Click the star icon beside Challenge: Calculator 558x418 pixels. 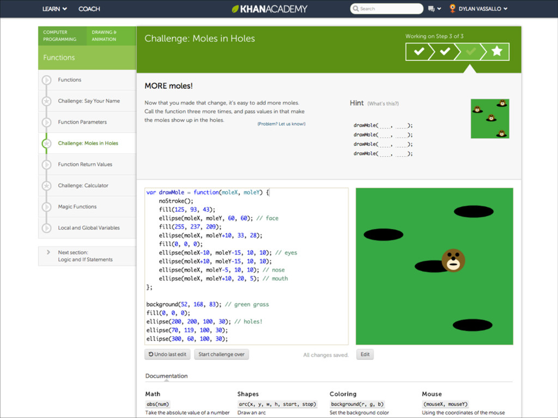46,186
